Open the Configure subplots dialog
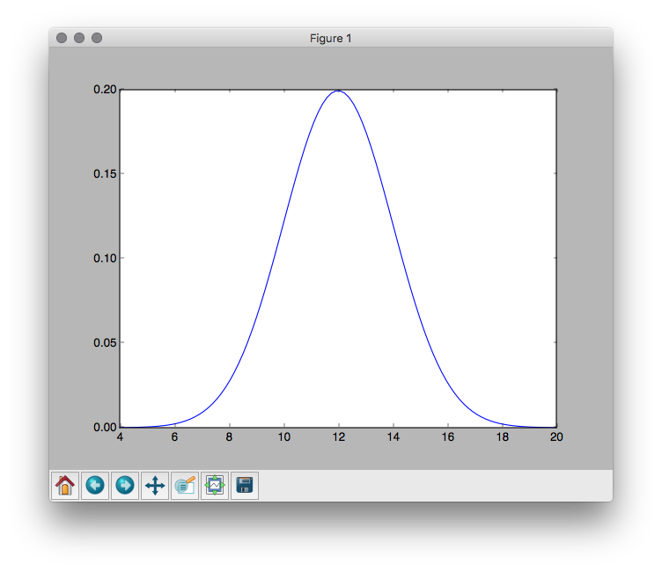Image resolution: width=662 pixels, height=572 pixels. [215, 486]
